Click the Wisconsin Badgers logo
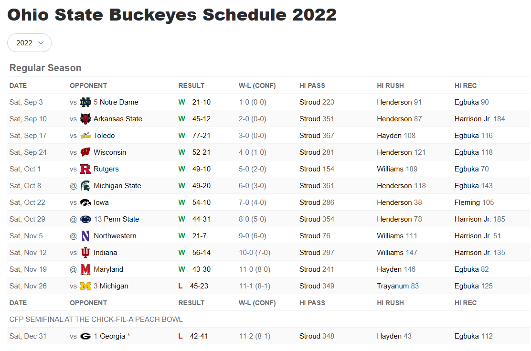 [85, 152]
